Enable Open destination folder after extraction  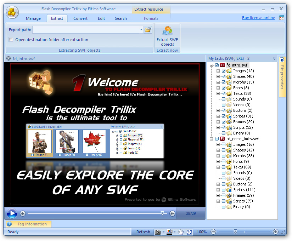11,40
